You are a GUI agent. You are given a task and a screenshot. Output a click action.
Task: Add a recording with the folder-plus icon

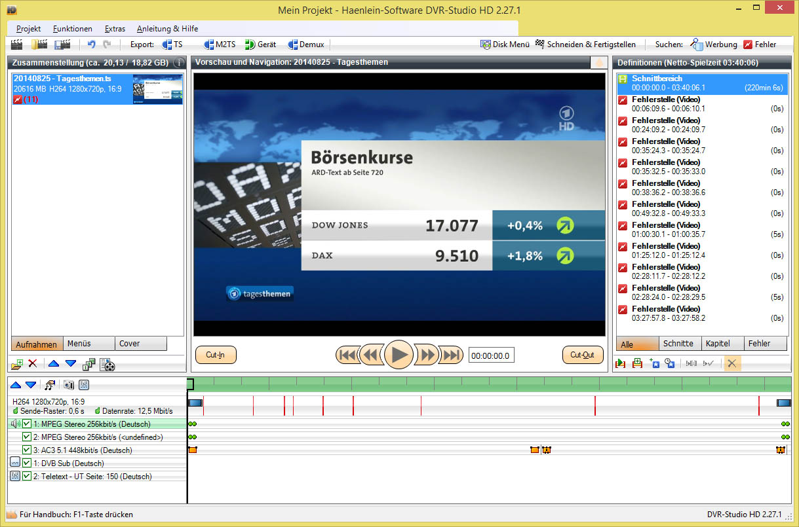click(x=18, y=364)
